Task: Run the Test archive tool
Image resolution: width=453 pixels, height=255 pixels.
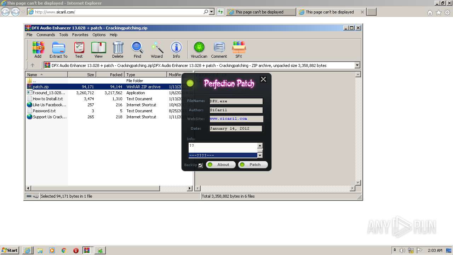Action: coord(79,50)
